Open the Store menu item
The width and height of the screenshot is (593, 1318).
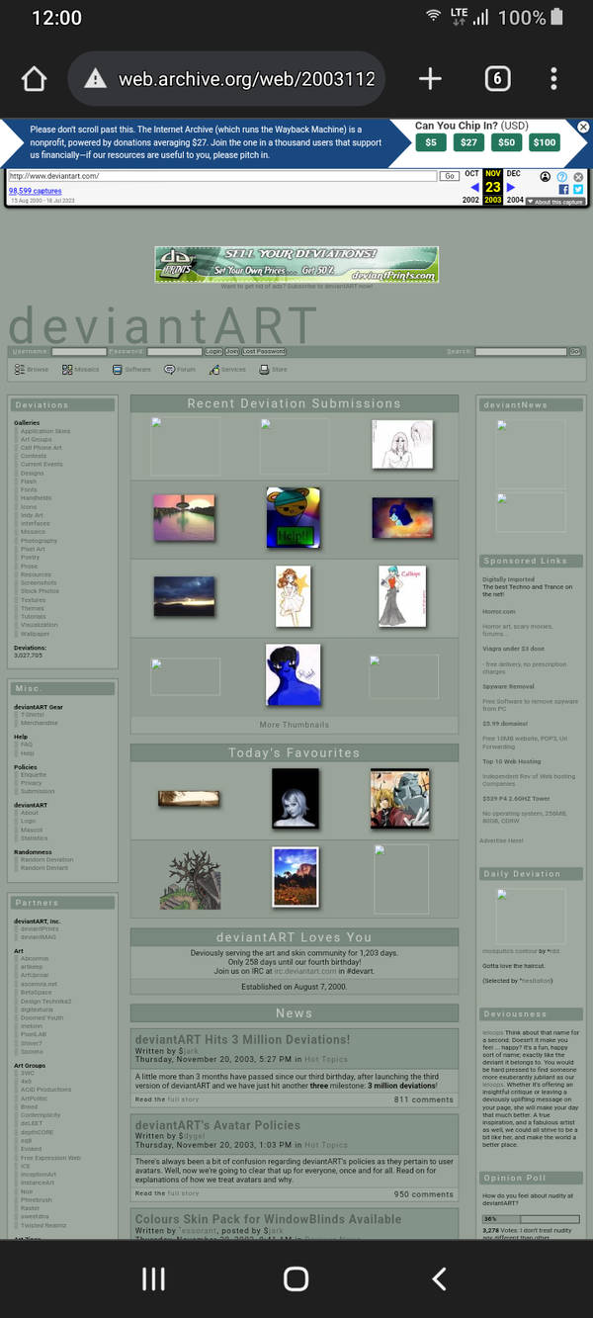pos(273,370)
